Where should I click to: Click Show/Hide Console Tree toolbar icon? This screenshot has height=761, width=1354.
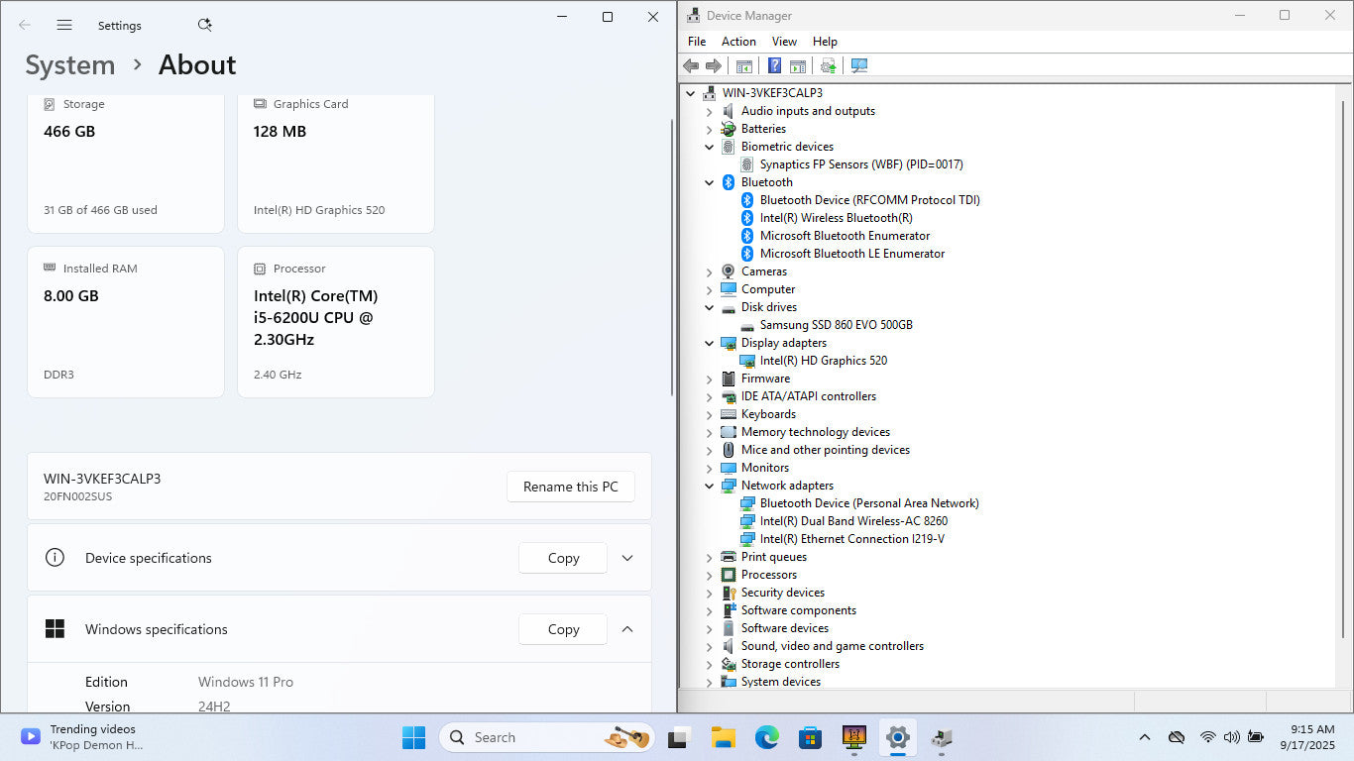743,66
